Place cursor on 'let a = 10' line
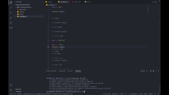 coord(57,7)
